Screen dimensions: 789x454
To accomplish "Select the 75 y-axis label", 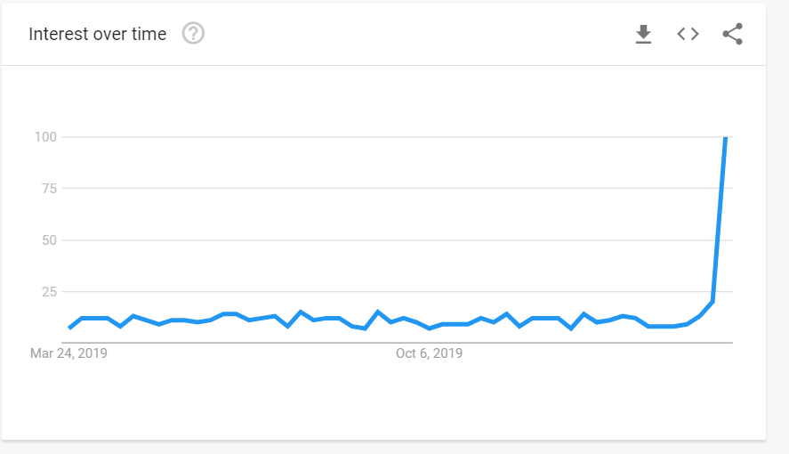I will point(48,188).
